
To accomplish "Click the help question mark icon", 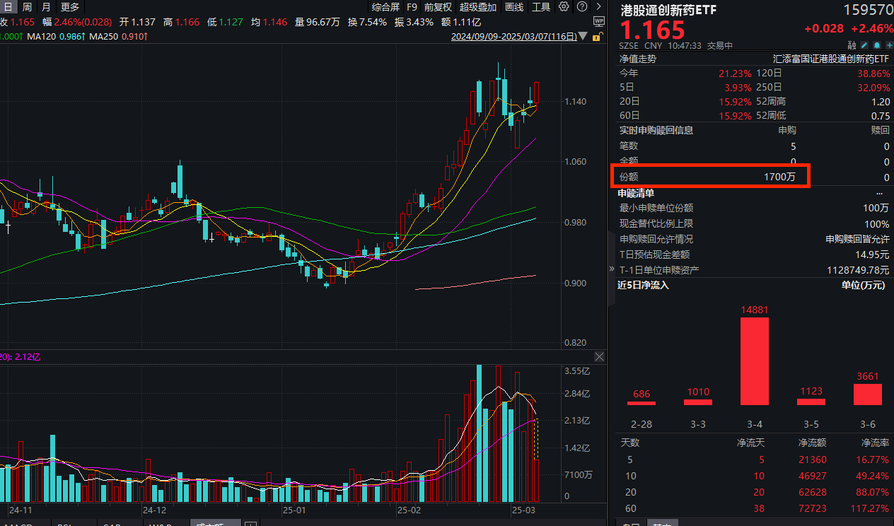I will coord(581,7).
